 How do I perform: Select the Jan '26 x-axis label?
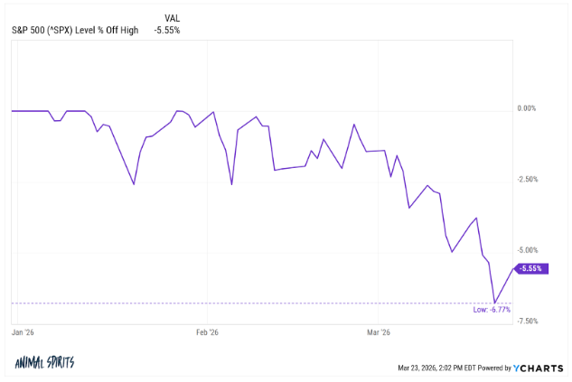[x=23, y=332]
